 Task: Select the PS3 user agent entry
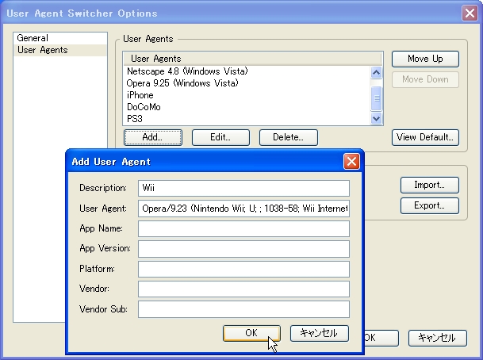click(247, 119)
